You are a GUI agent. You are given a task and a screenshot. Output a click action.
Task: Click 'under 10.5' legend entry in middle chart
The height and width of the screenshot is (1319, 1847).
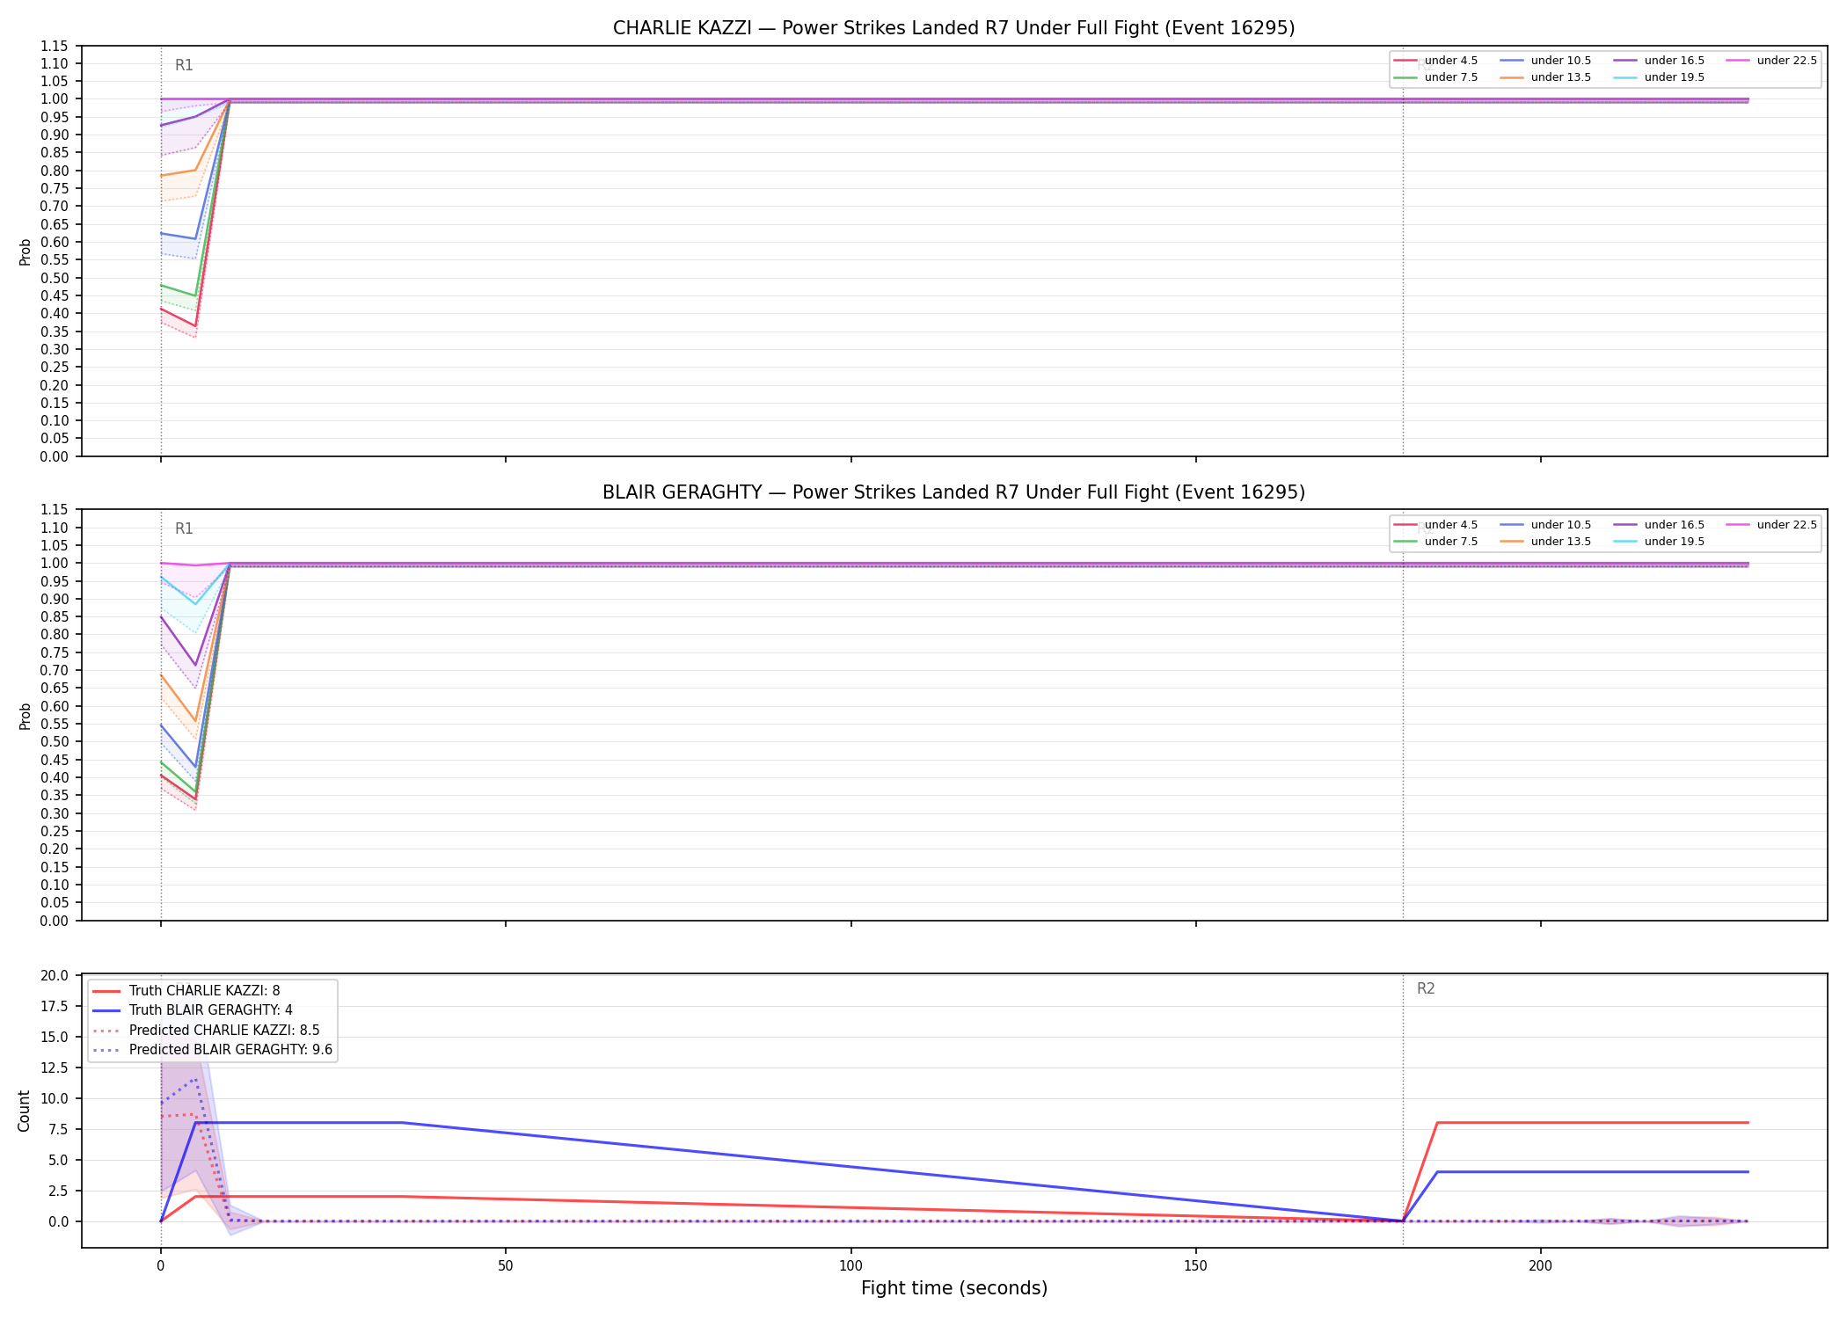pyautogui.click(x=1545, y=525)
